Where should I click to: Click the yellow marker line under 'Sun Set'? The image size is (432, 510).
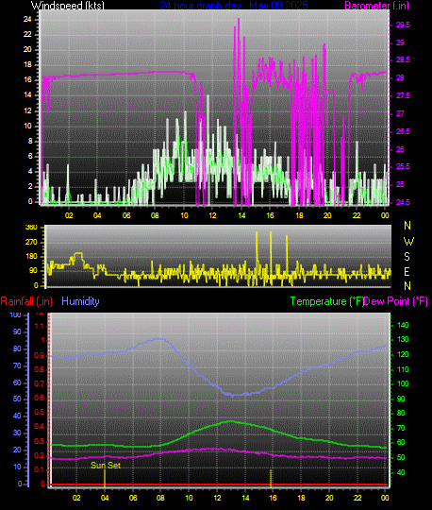[105, 478]
